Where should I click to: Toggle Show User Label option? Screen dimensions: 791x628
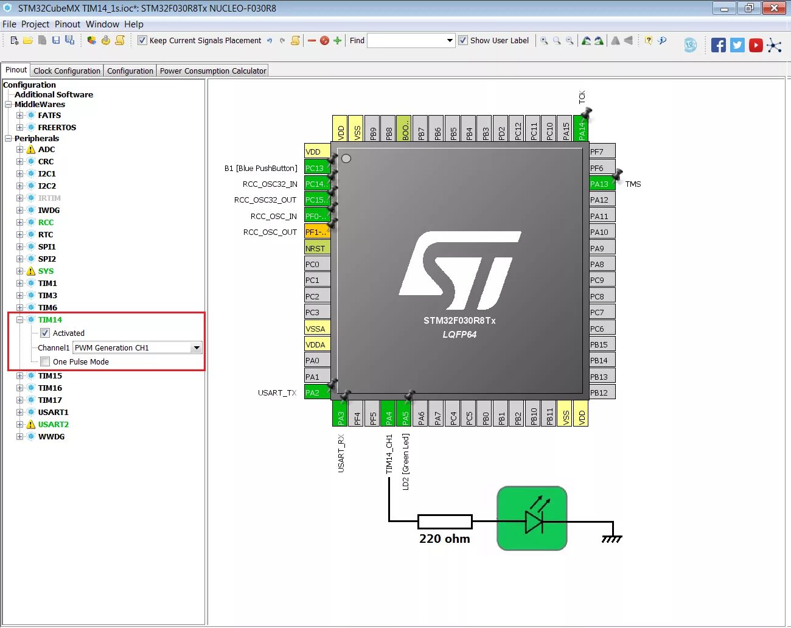click(462, 40)
